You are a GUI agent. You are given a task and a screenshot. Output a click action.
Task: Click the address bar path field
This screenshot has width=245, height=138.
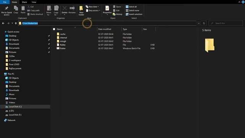(107, 23)
